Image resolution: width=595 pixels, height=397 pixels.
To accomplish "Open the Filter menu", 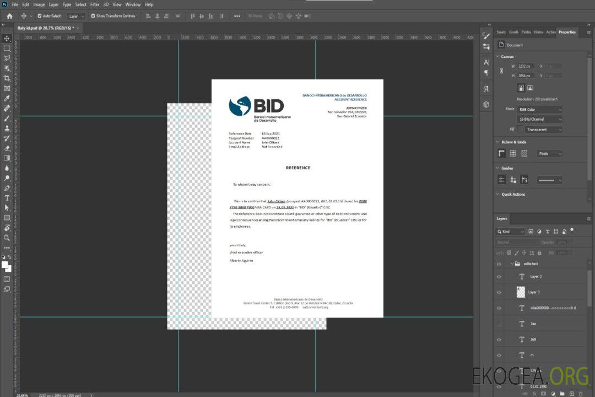I will 95,4.
